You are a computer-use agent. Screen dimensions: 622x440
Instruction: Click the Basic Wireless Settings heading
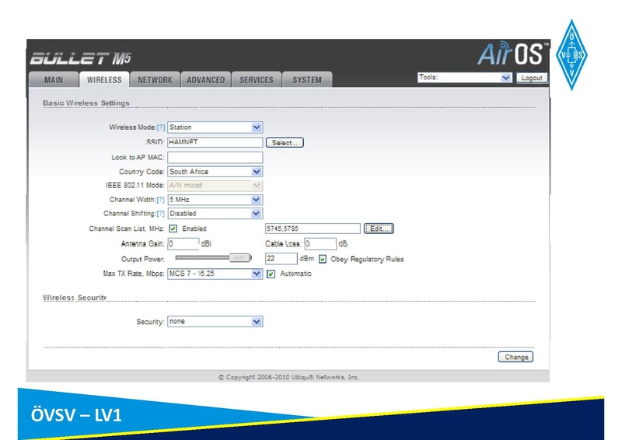click(x=86, y=103)
